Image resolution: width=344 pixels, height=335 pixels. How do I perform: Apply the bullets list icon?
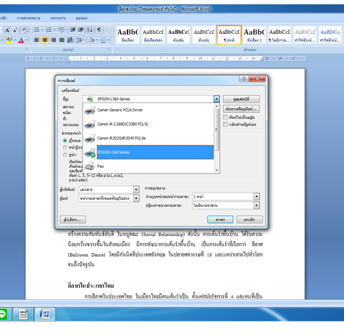[37, 30]
